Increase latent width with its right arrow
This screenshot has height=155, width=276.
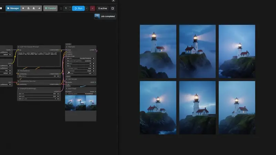pyautogui.click(x=58, y=94)
